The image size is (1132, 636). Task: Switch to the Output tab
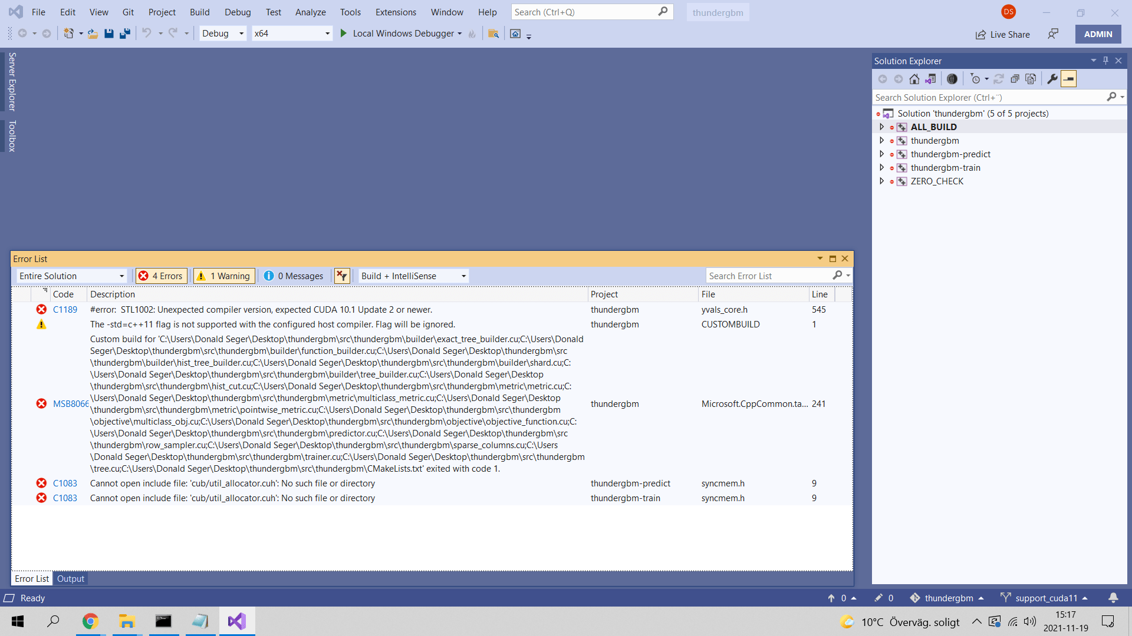pos(71,579)
